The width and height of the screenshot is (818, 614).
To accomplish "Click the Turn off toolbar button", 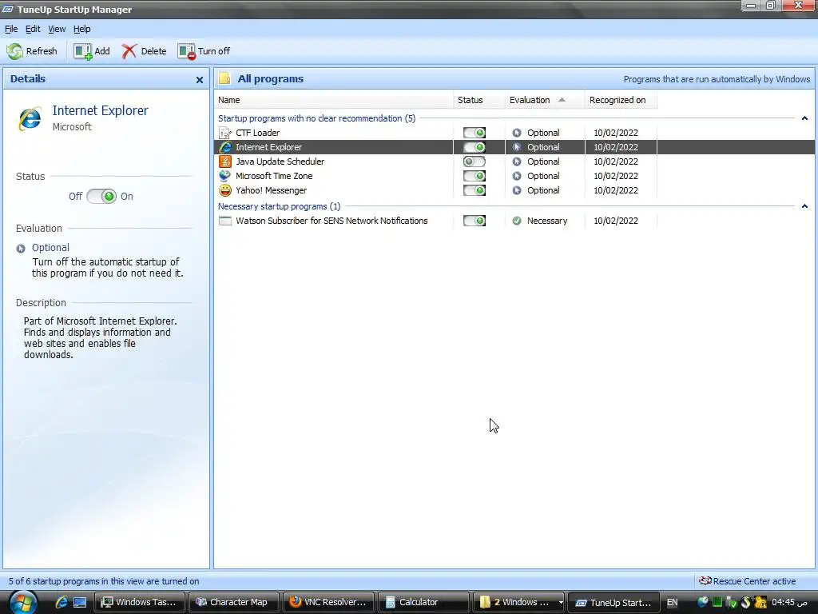I will [x=204, y=51].
